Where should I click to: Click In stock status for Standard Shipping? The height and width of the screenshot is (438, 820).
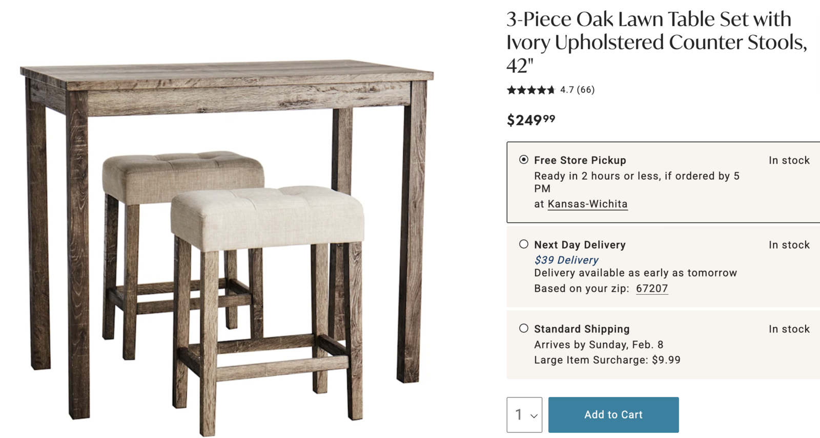pos(789,329)
